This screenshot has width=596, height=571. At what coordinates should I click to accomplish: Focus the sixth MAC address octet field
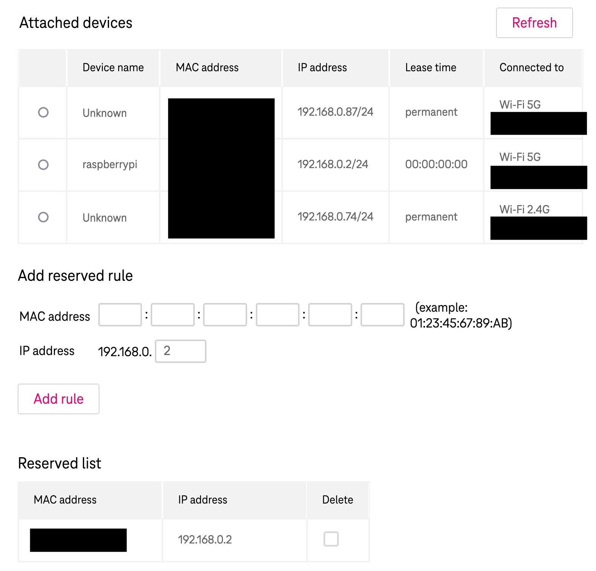coord(382,315)
